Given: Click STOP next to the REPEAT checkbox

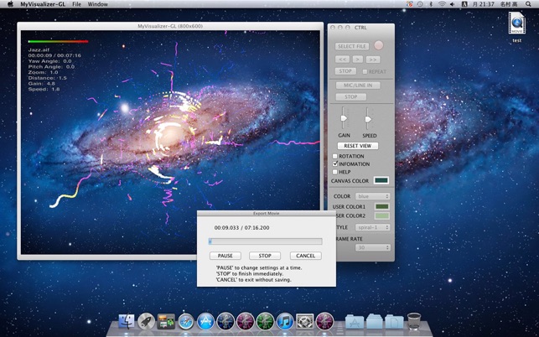Looking at the screenshot, I should tap(345, 71).
